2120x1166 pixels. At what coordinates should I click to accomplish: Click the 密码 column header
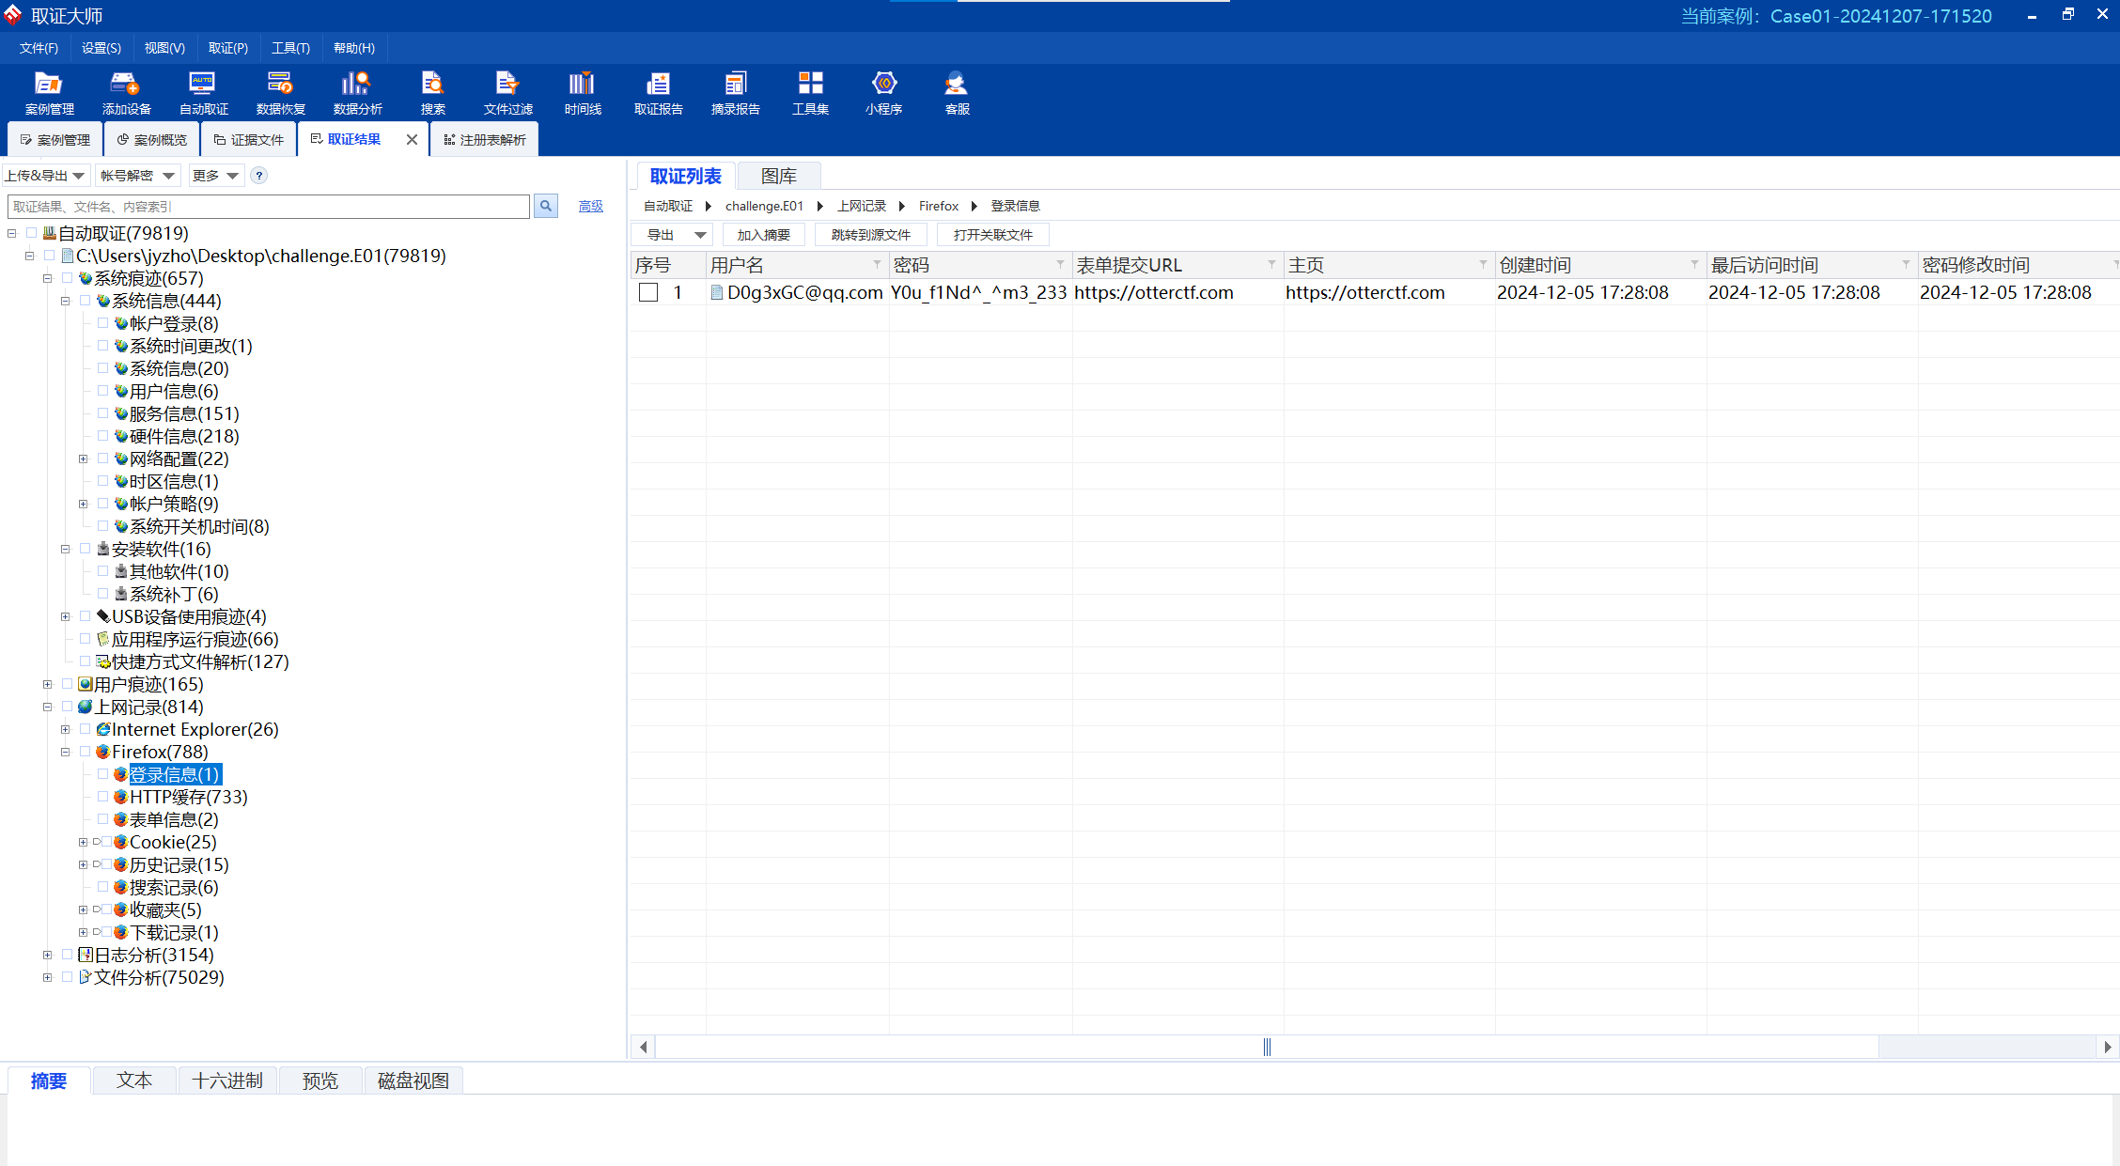click(980, 265)
